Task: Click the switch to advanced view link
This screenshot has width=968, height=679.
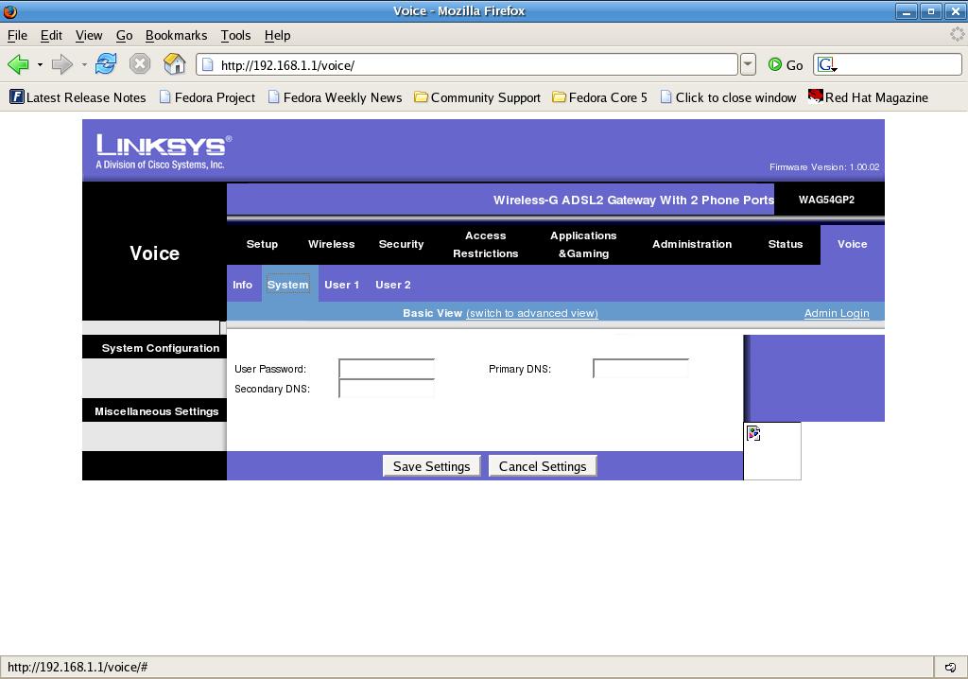Action: click(531, 313)
